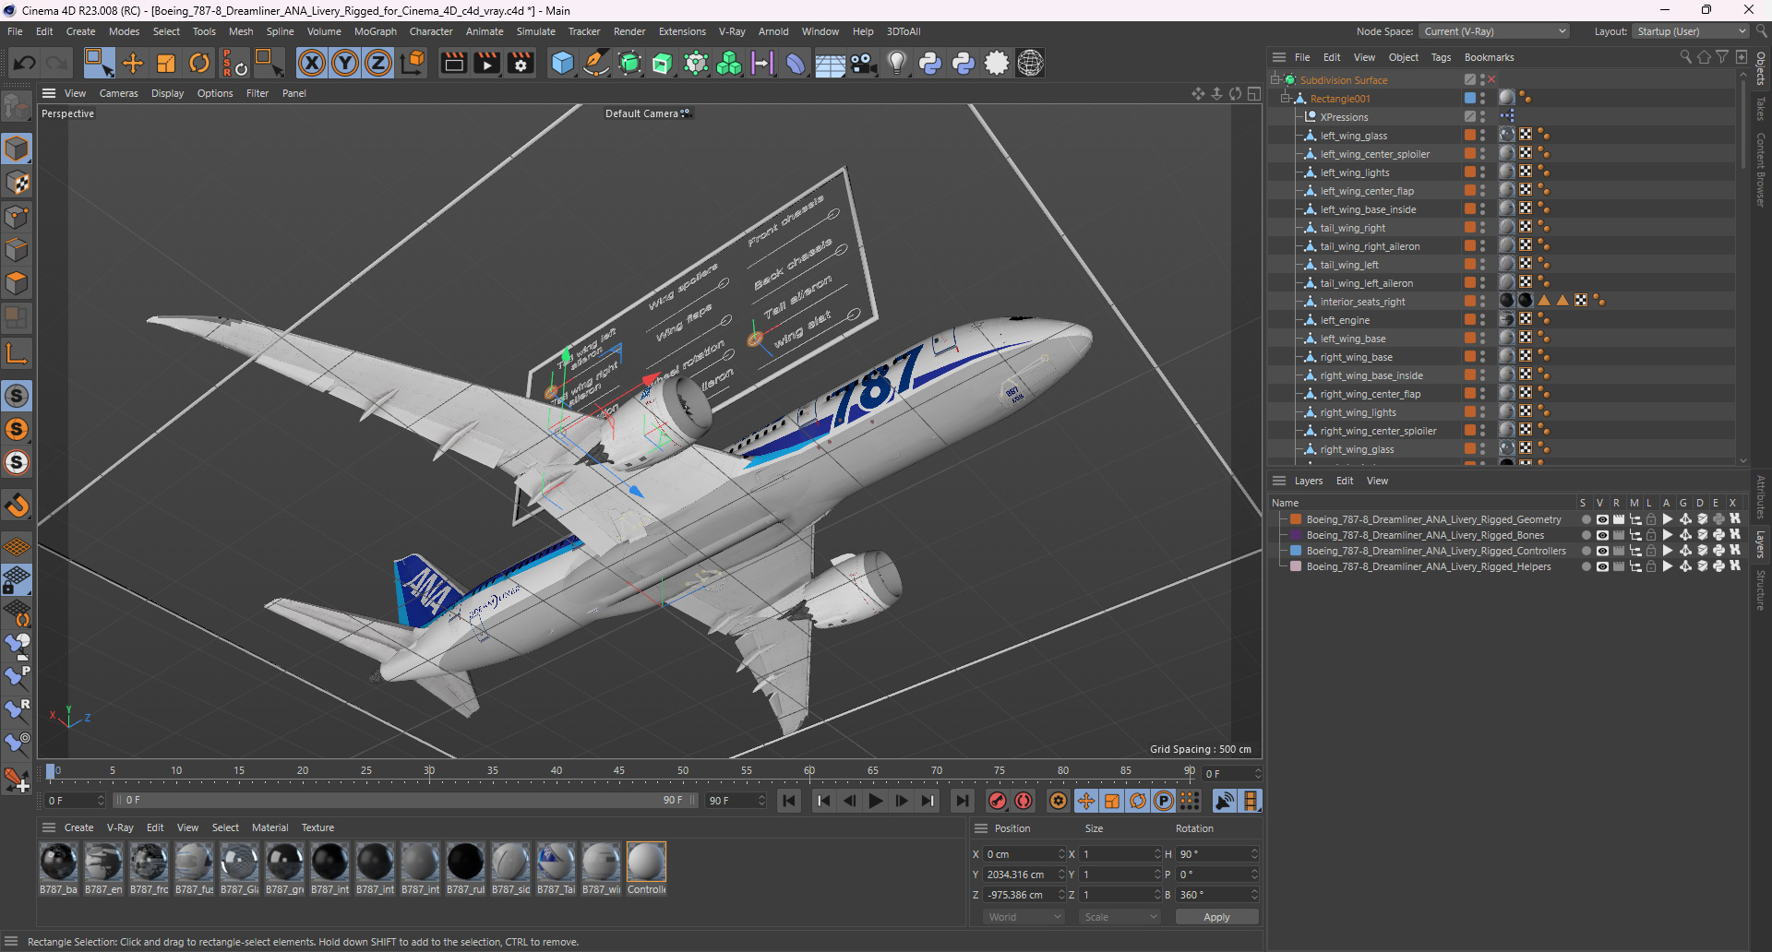Screen dimensions: 1772x952
Task: Select the Rotate tool icon
Action: tap(199, 63)
